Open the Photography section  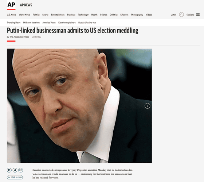pos(137,15)
